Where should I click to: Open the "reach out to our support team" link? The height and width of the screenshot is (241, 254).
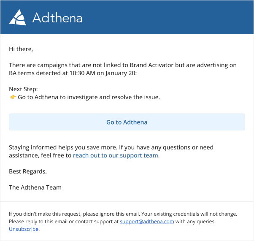pos(116,155)
